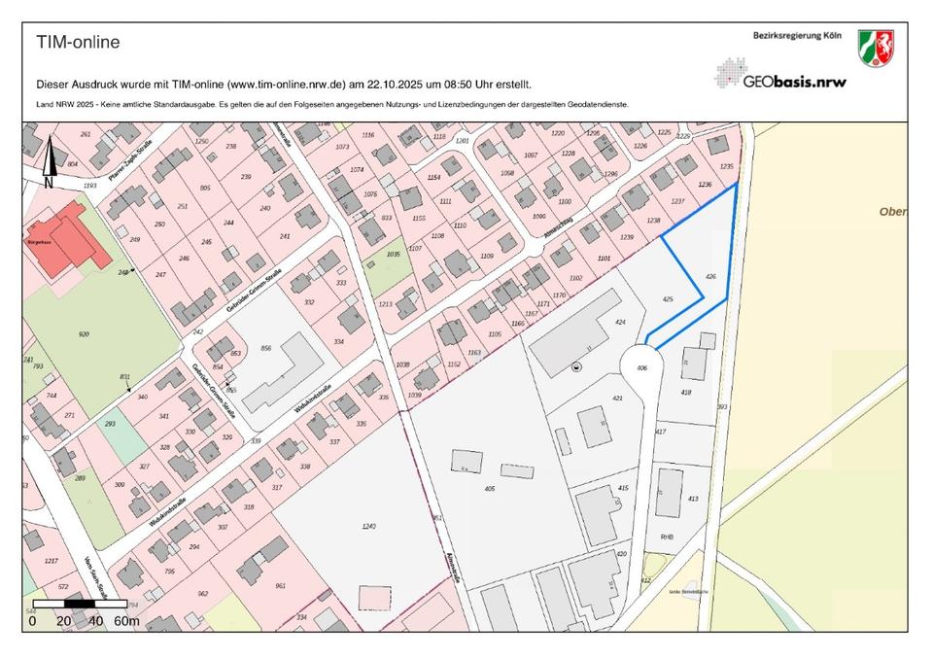The height and width of the screenshot is (659, 933).
Task: Click the turning circle labeled 406
Action: coord(642,366)
